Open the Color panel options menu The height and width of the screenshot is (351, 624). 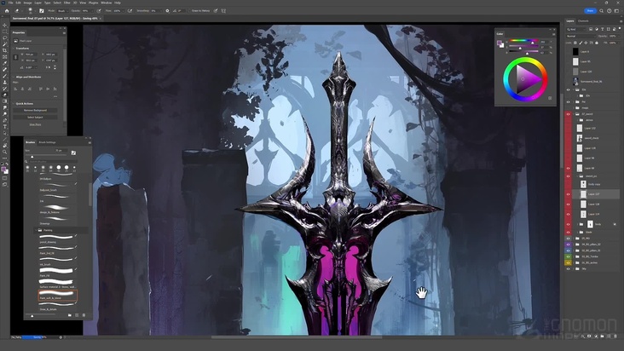553,34
